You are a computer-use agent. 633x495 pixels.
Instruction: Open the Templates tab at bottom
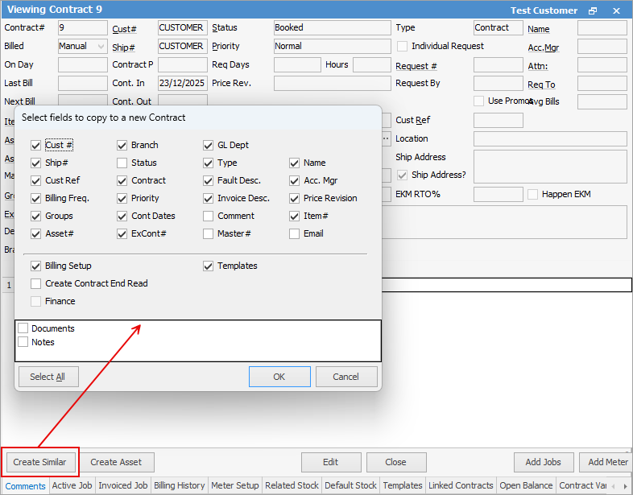coord(403,485)
